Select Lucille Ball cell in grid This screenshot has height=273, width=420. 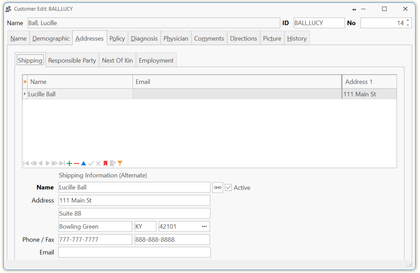[x=80, y=94]
